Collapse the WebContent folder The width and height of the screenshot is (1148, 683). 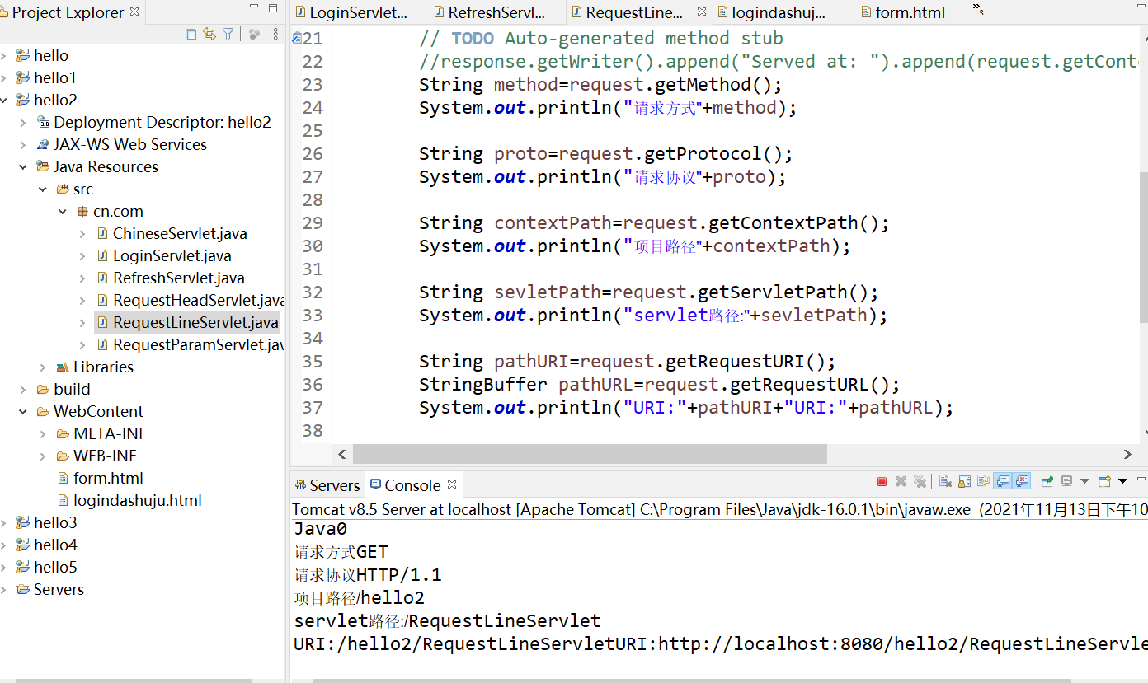pyautogui.click(x=23, y=411)
